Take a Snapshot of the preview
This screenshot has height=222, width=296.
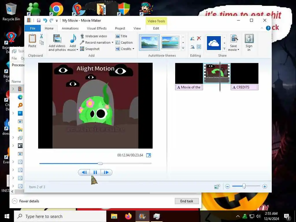click(x=90, y=49)
